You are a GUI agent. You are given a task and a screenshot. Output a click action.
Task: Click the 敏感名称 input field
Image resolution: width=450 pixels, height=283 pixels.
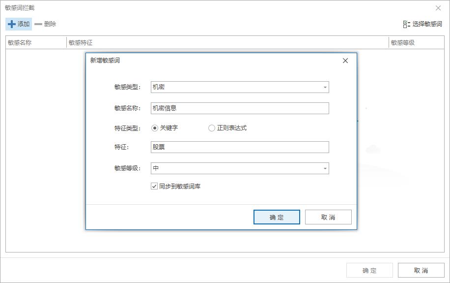240,108
